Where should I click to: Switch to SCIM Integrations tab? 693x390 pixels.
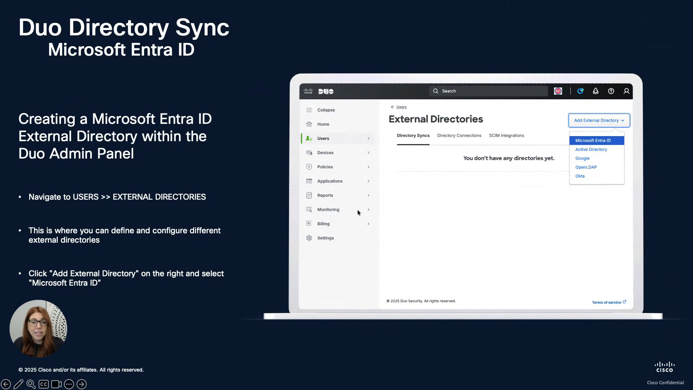pos(506,136)
